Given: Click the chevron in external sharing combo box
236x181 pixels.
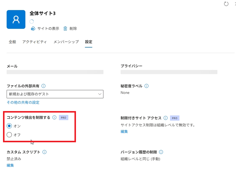Looking at the screenshot, I should click(x=100, y=94).
